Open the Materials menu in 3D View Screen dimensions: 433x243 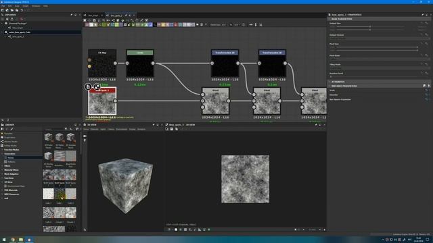pos(94,129)
